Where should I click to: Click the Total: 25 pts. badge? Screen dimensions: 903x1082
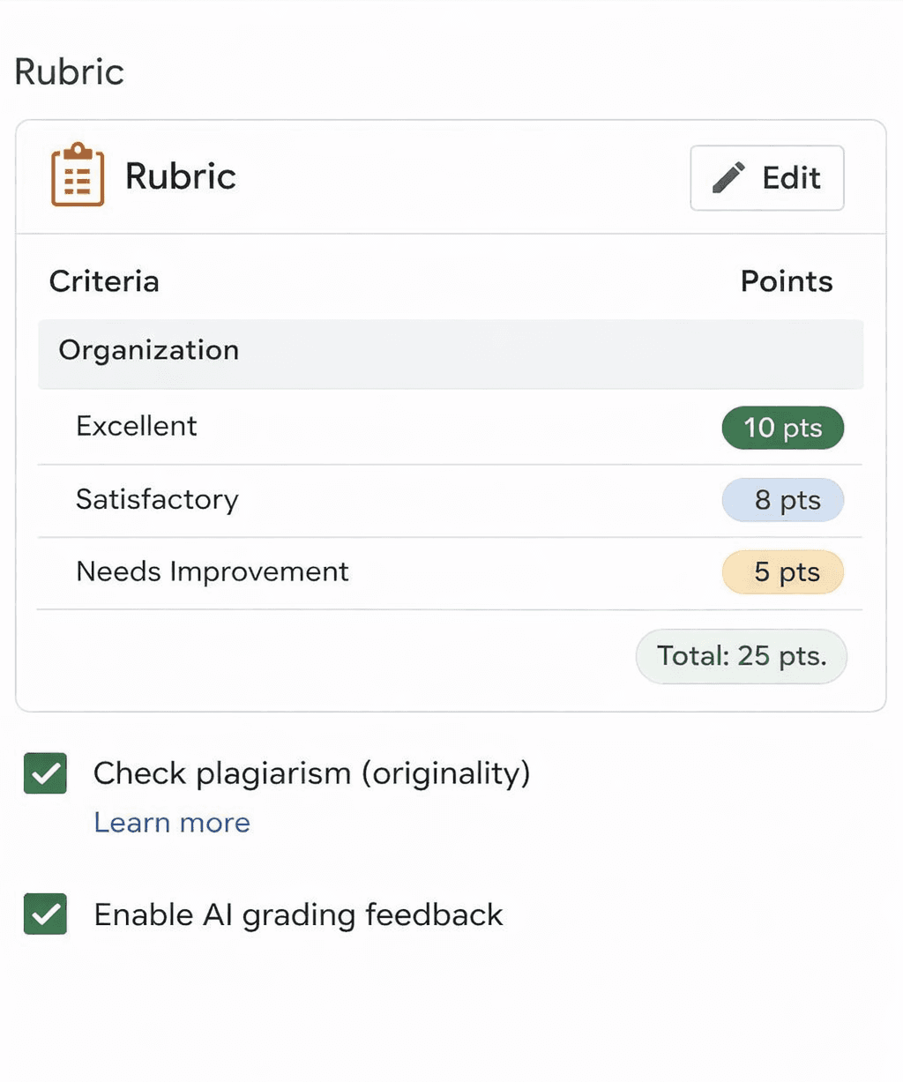[x=741, y=656]
